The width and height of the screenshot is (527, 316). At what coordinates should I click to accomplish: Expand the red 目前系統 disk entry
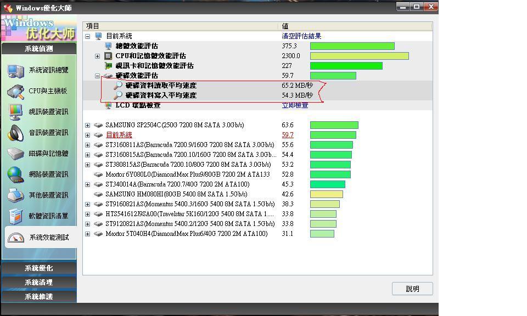click(x=88, y=135)
